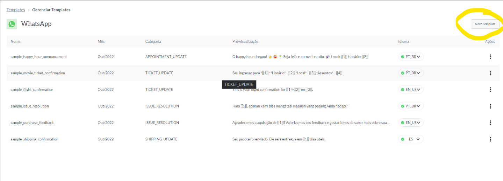Expand language dropdown for sample_purchase_feedback
Screen dimensions: 503x181
click(x=411, y=123)
